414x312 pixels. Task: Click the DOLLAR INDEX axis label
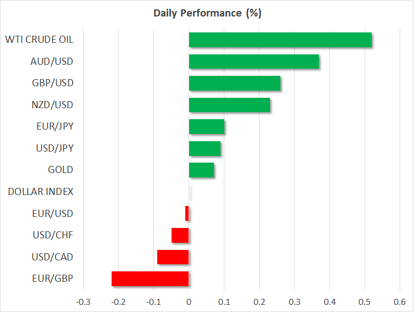click(x=41, y=192)
